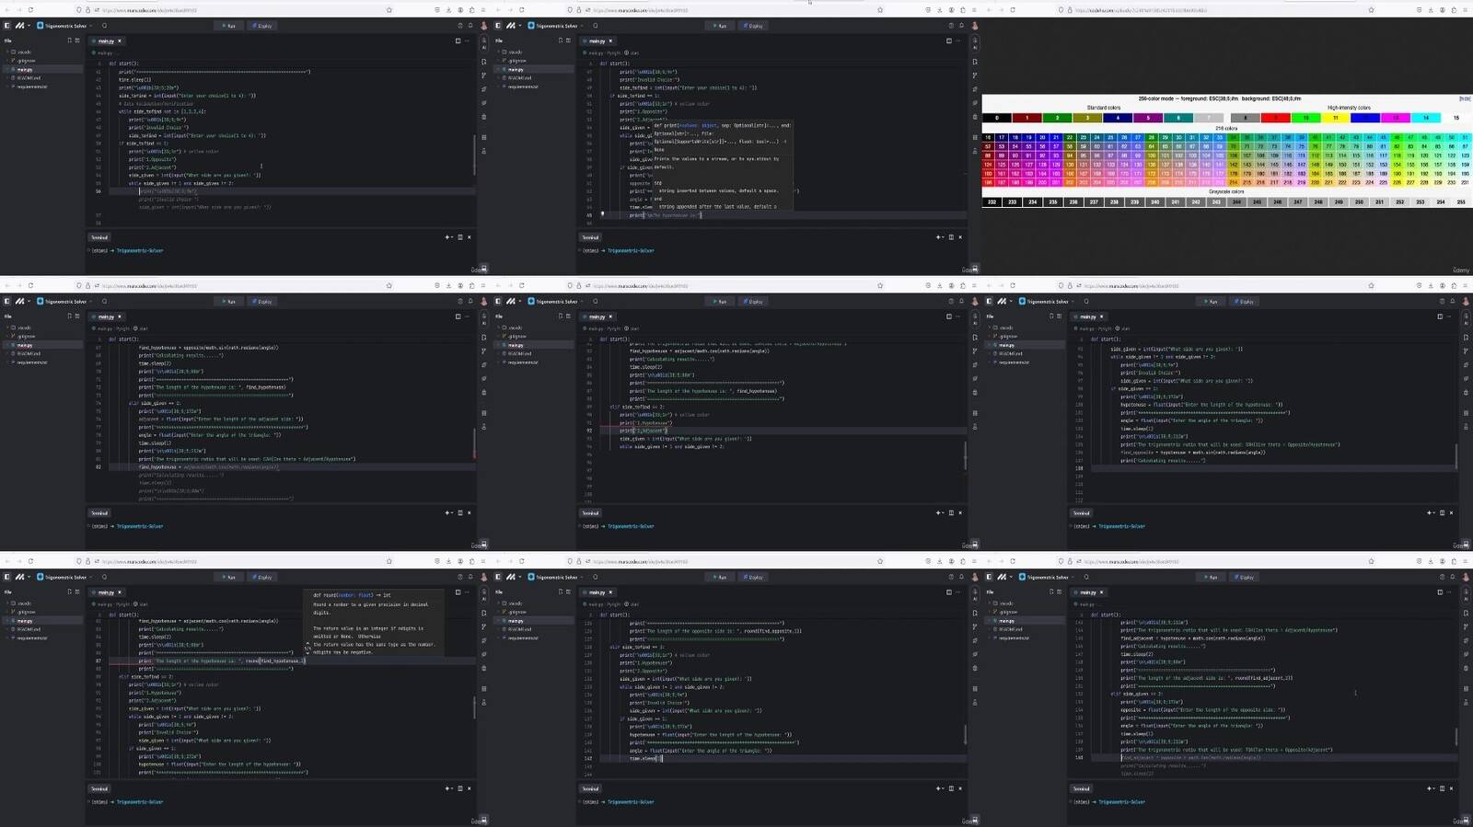The image size is (1473, 827).
Task: Open downloads icon in color chart window
Action: [1431, 10]
